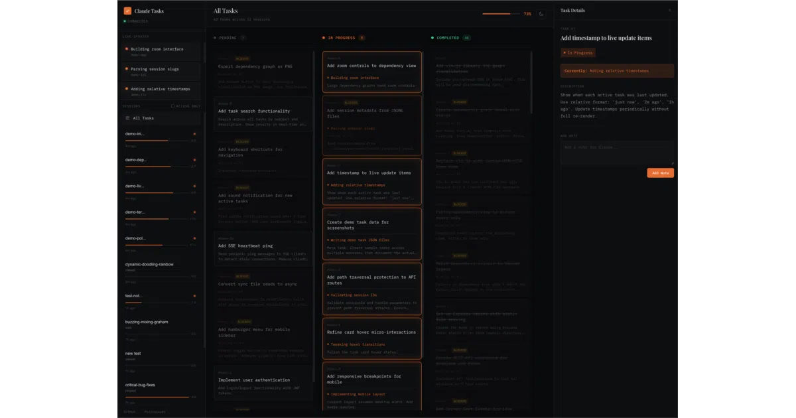
Task: Select the critical-bug-fixes session
Action: [161, 392]
